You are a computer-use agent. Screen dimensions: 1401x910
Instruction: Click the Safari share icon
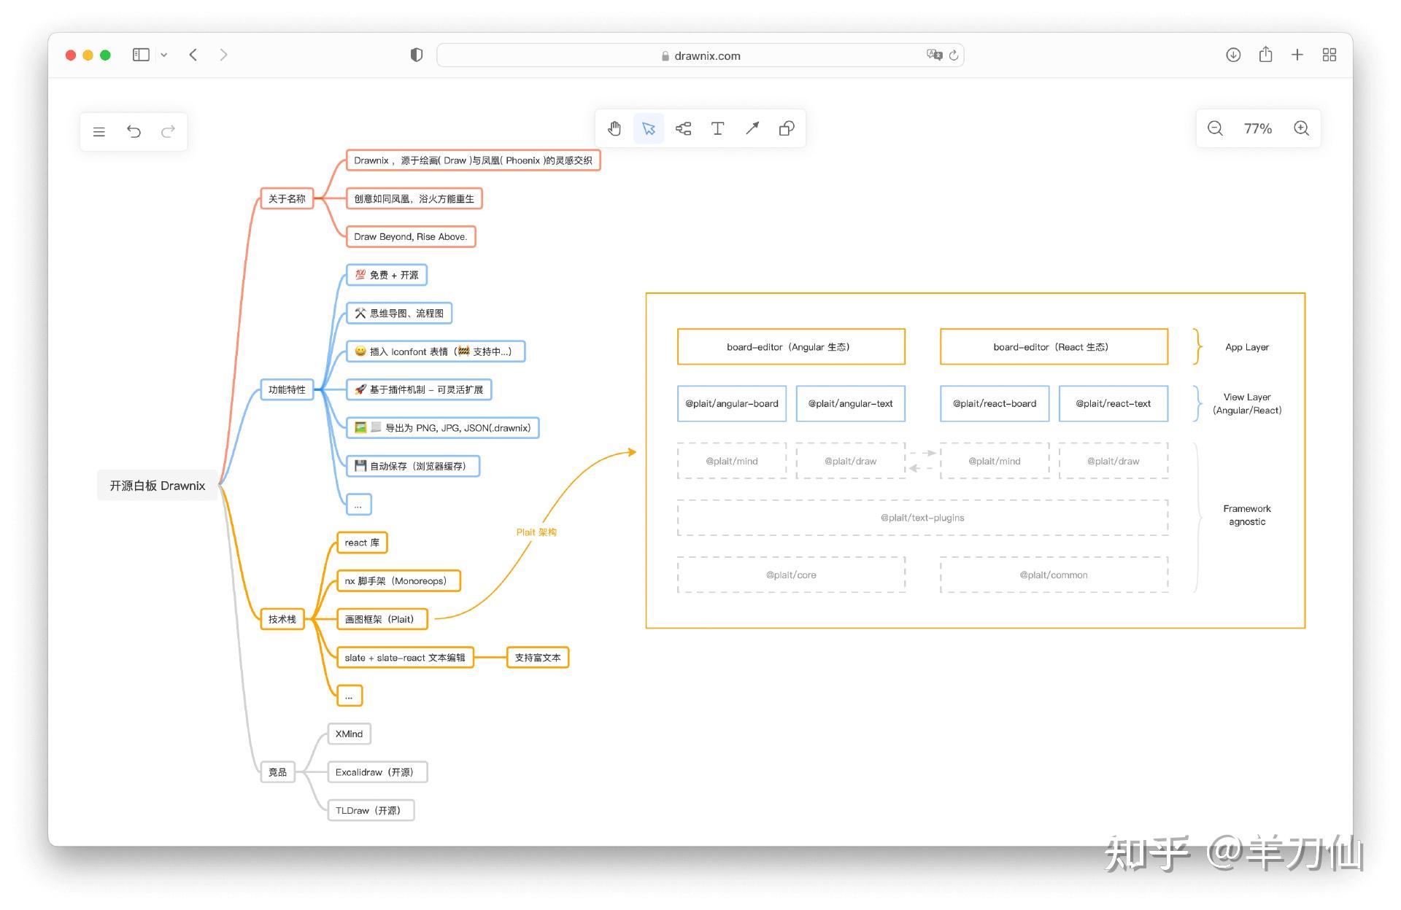[1265, 55]
